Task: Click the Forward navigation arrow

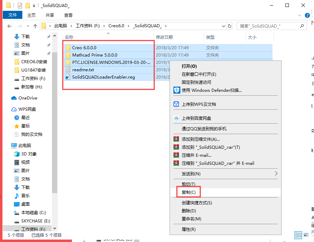Action: click(20, 26)
